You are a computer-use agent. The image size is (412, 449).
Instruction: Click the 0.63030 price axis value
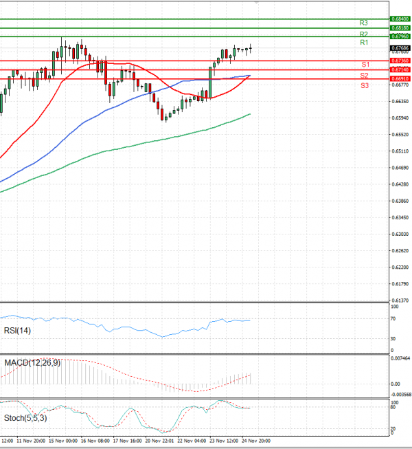pyautogui.click(x=400, y=234)
